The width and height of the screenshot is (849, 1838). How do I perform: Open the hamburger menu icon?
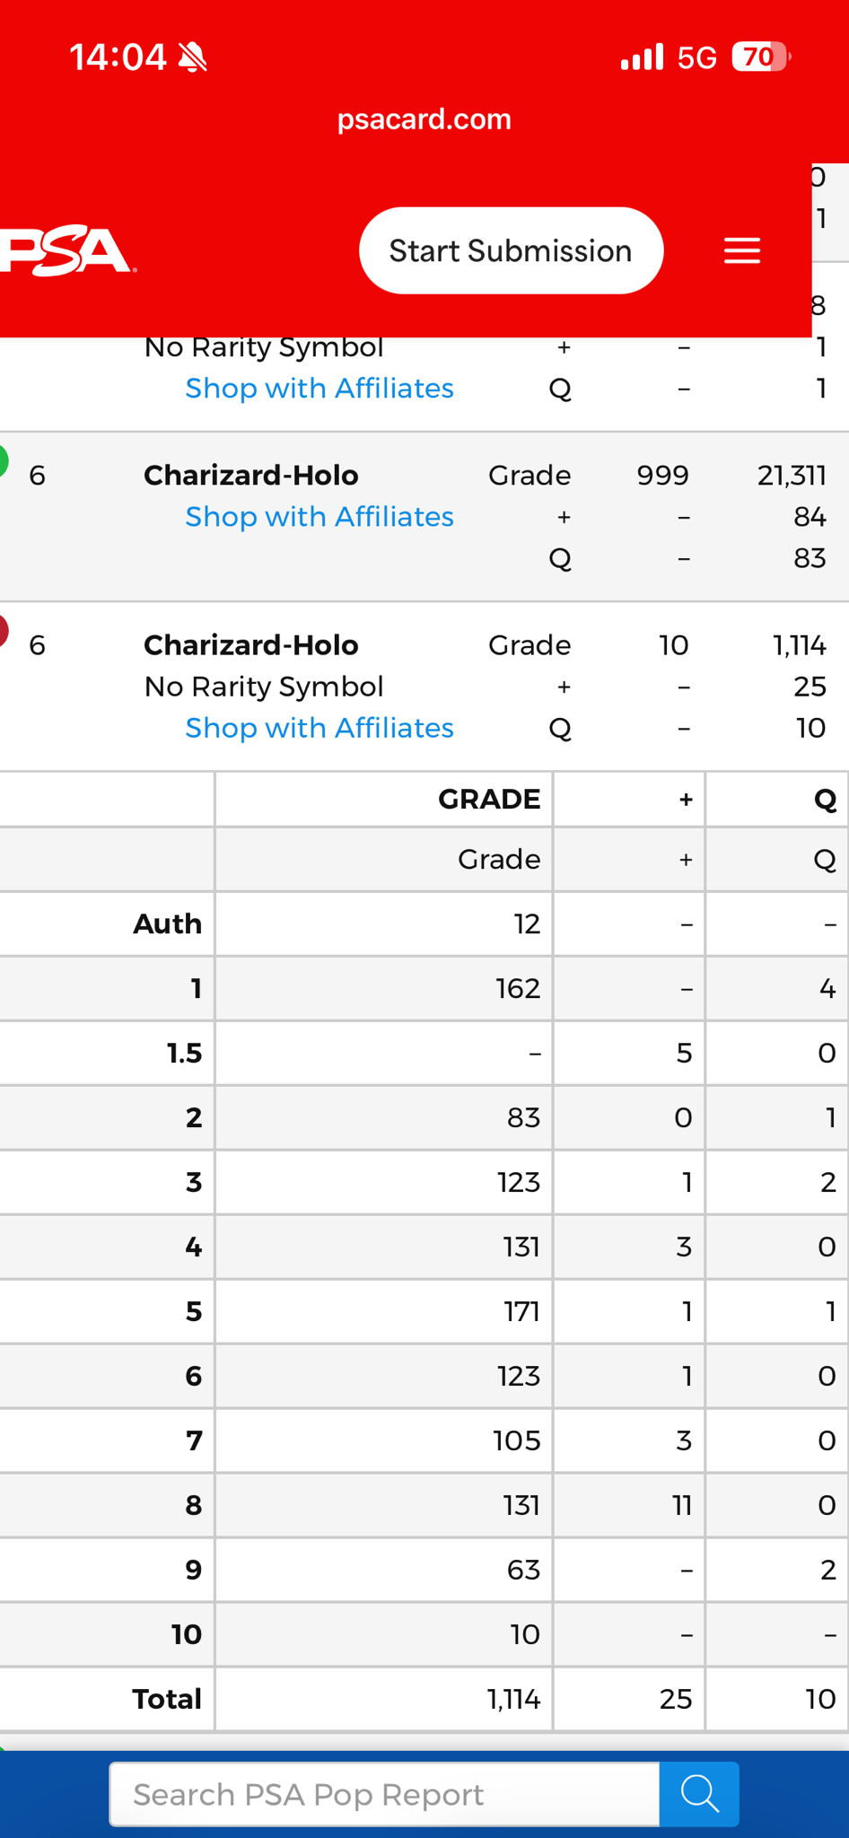742,250
